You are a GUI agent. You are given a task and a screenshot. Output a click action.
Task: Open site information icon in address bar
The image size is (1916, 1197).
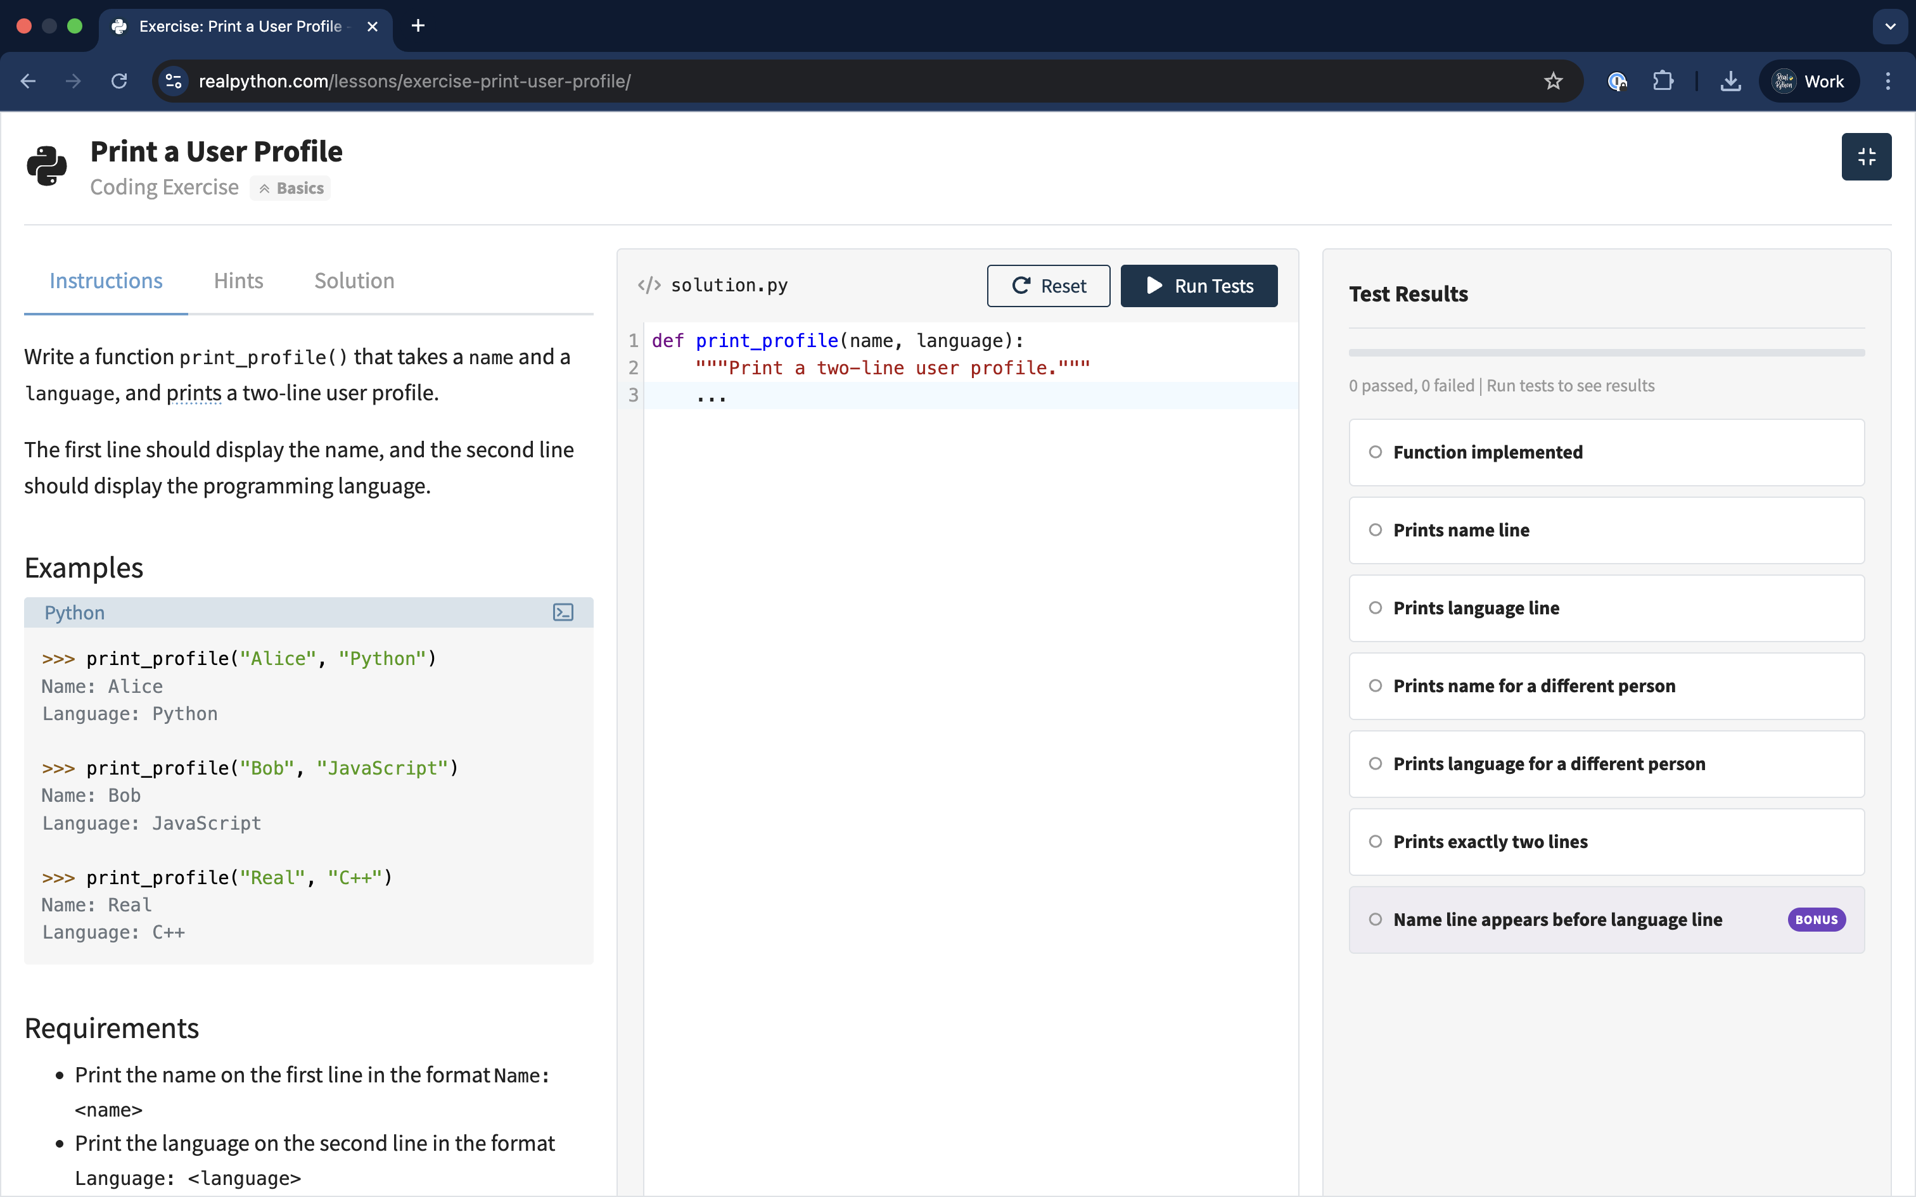click(174, 81)
